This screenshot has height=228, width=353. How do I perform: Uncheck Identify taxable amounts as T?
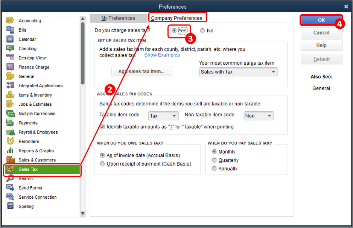(x=102, y=127)
